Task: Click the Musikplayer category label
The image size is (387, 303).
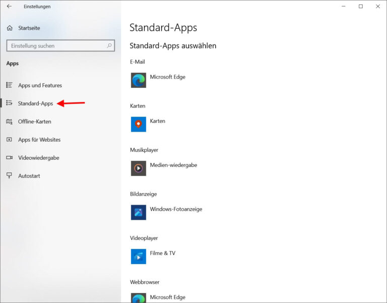Action: tap(144, 150)
